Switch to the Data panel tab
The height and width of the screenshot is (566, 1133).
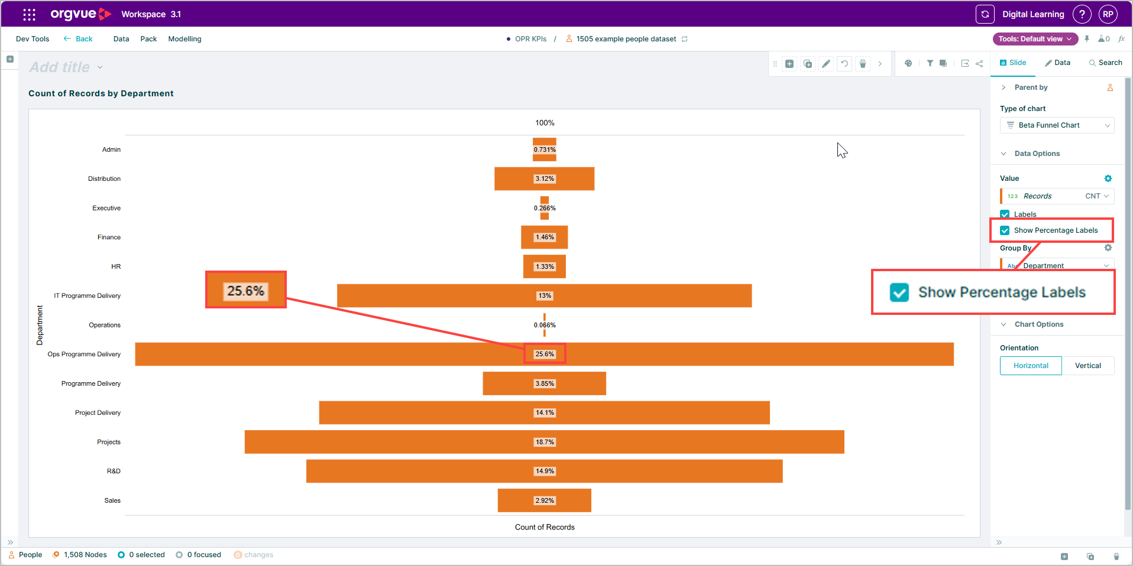pyautogui.click(x=1057, y=63)
